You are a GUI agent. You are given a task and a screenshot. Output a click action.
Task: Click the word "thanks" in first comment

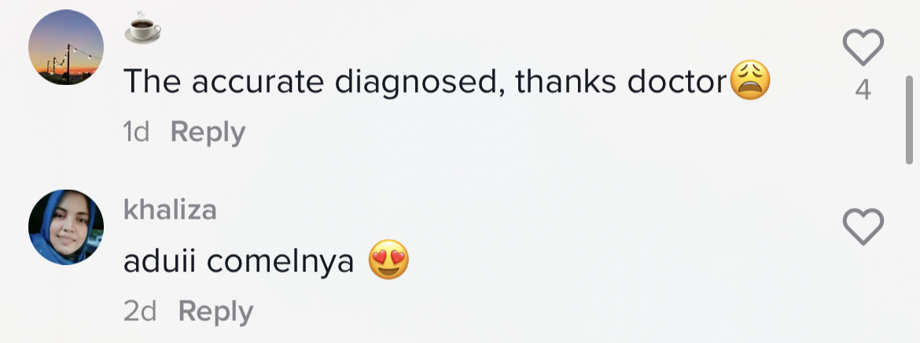563,81
